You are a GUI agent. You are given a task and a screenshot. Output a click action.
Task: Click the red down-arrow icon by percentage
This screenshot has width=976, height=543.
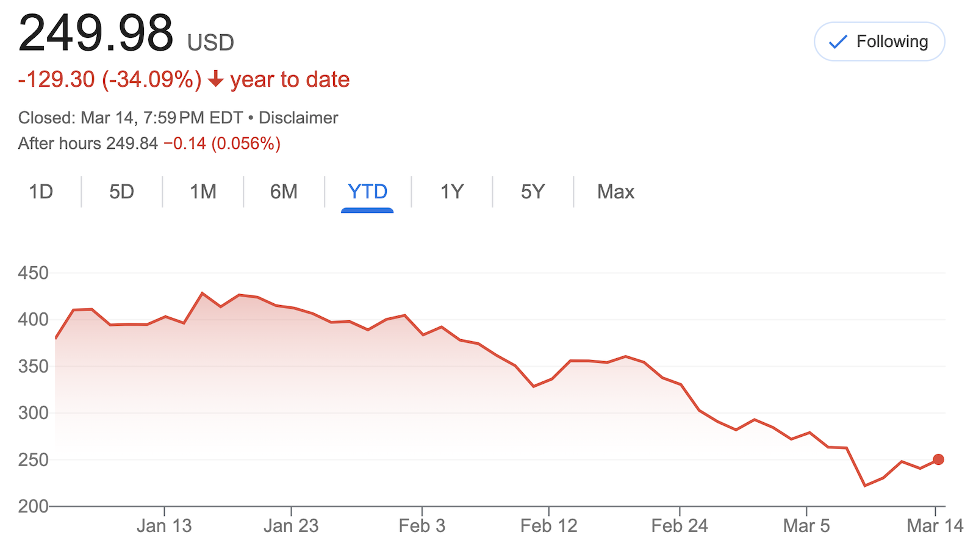click(x=216, y=79)
